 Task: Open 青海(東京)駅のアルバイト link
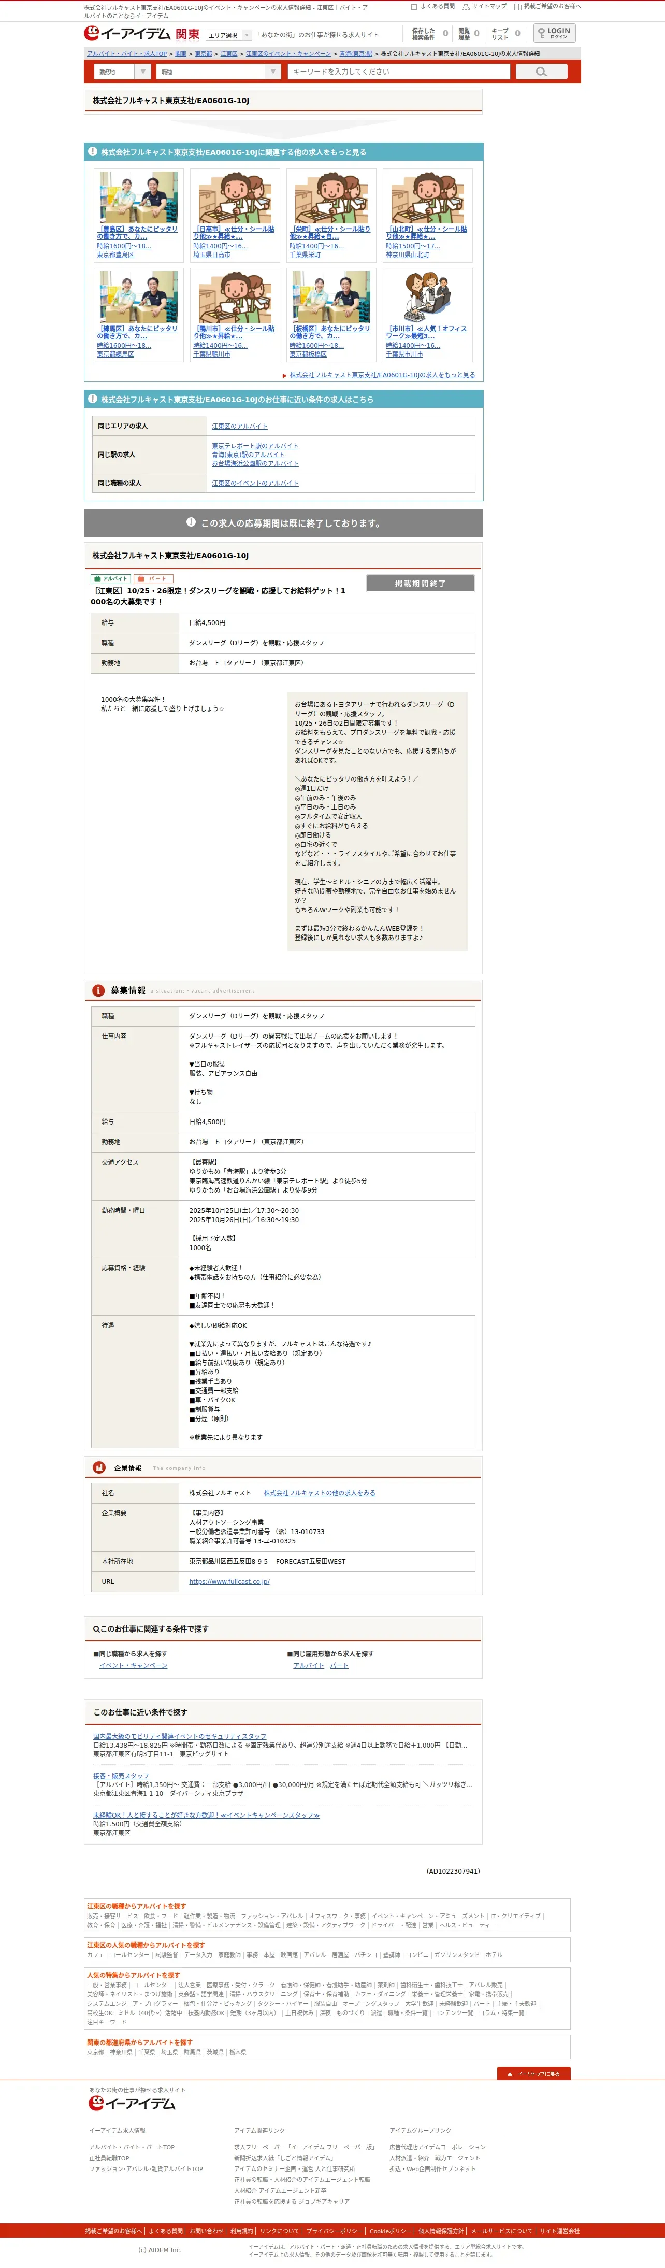248,455
